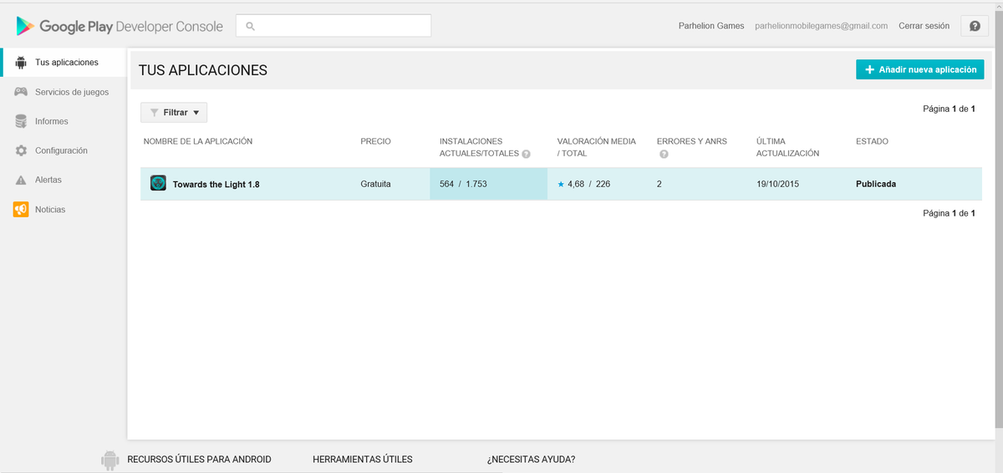Click the Valoración media / total column header
This screenshot has width=1003, height=473.
coord(597,147)
